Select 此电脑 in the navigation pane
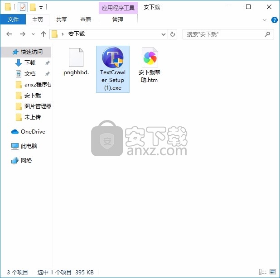The height and width of the screenshot is (278, 280). coord(24,146)
